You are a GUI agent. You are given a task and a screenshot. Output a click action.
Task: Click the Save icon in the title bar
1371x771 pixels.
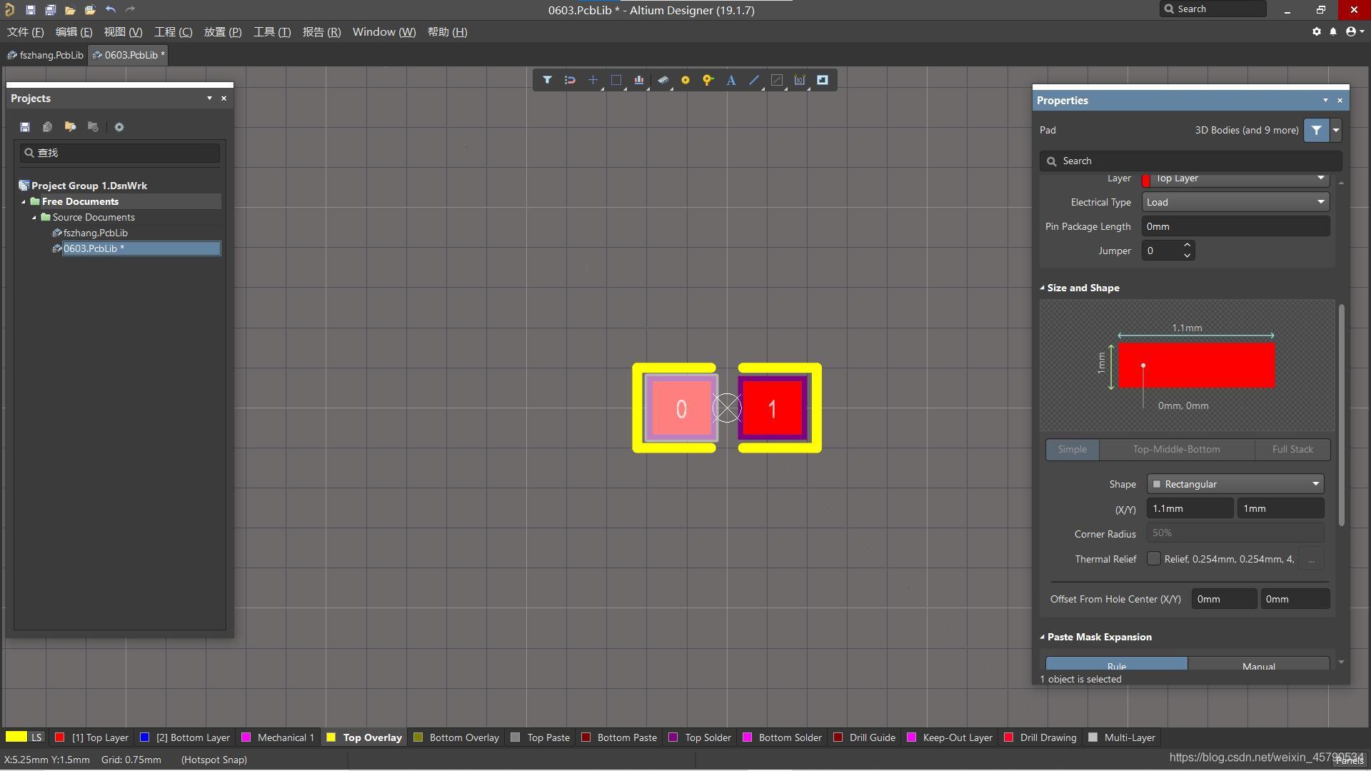(x=30, y=10)
